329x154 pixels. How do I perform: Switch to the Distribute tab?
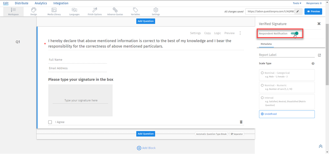pos(22,3)
